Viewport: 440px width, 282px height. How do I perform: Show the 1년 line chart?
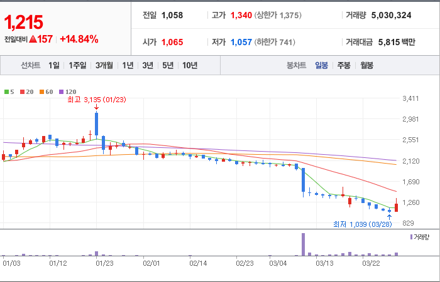[x=128, y=65]
